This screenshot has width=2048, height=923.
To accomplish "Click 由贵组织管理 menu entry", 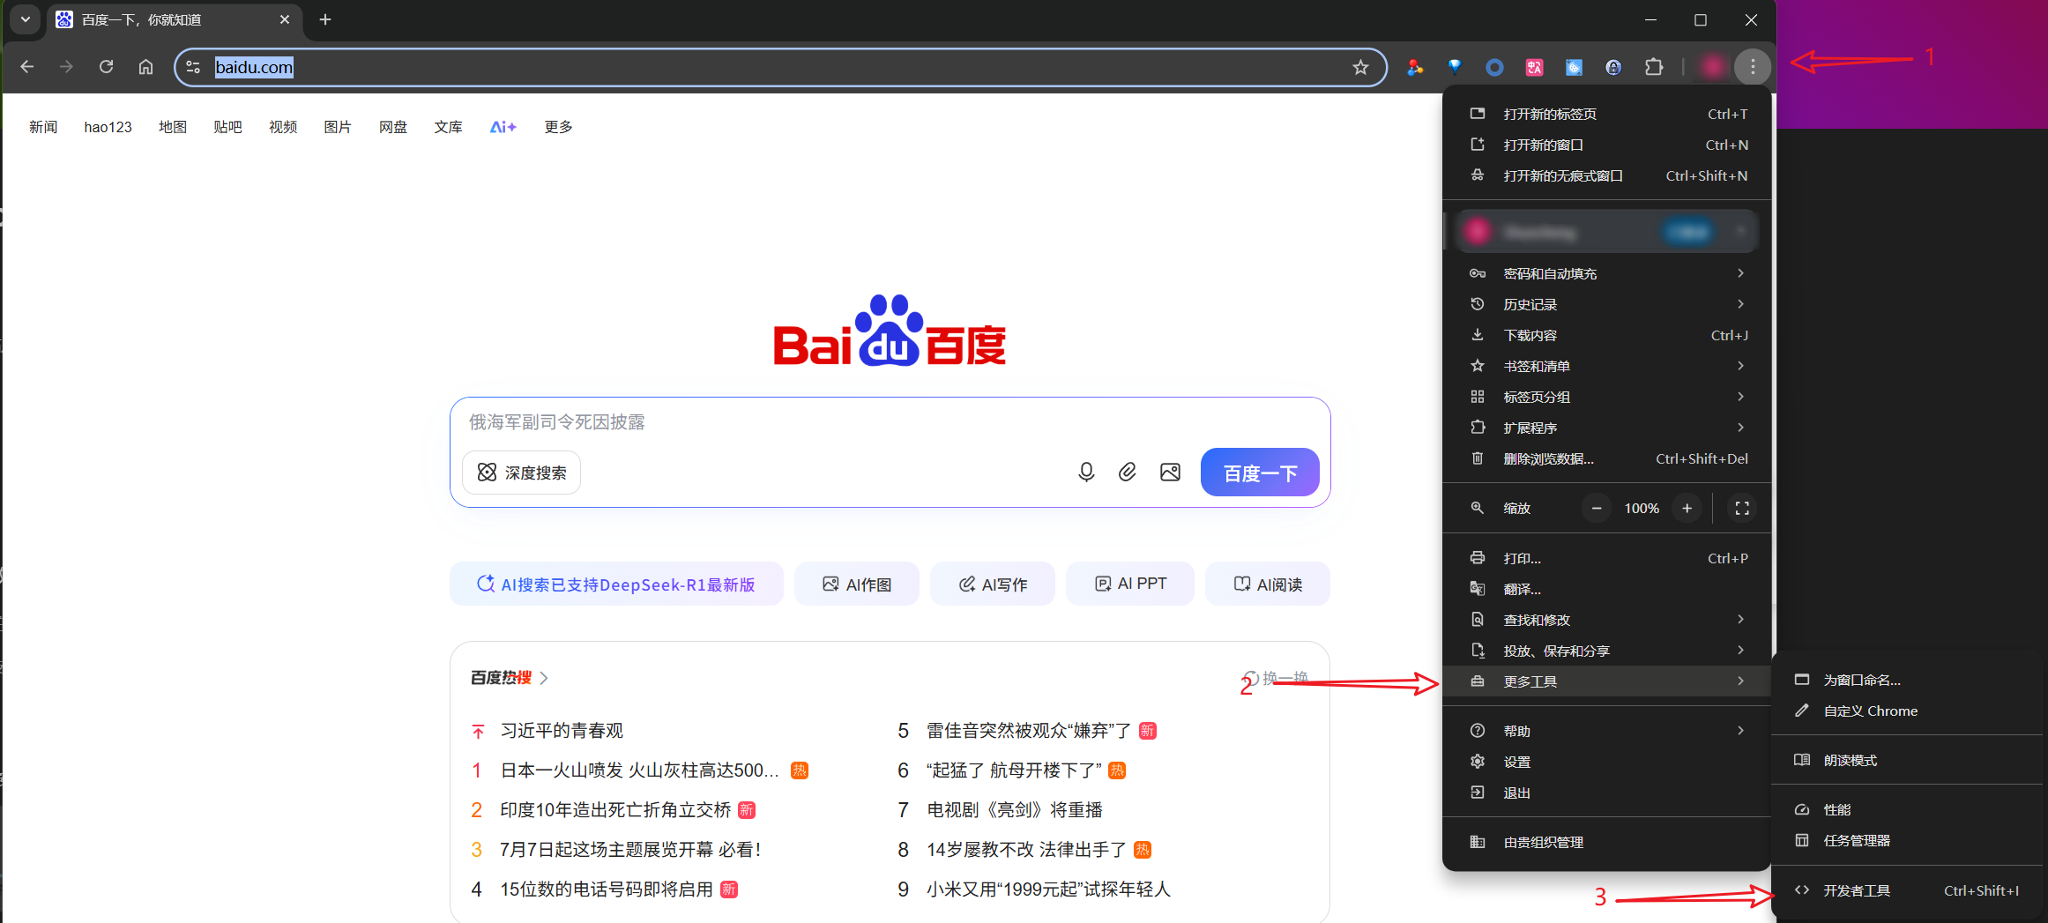I will pyautogui.click(x=1607, y=842).
